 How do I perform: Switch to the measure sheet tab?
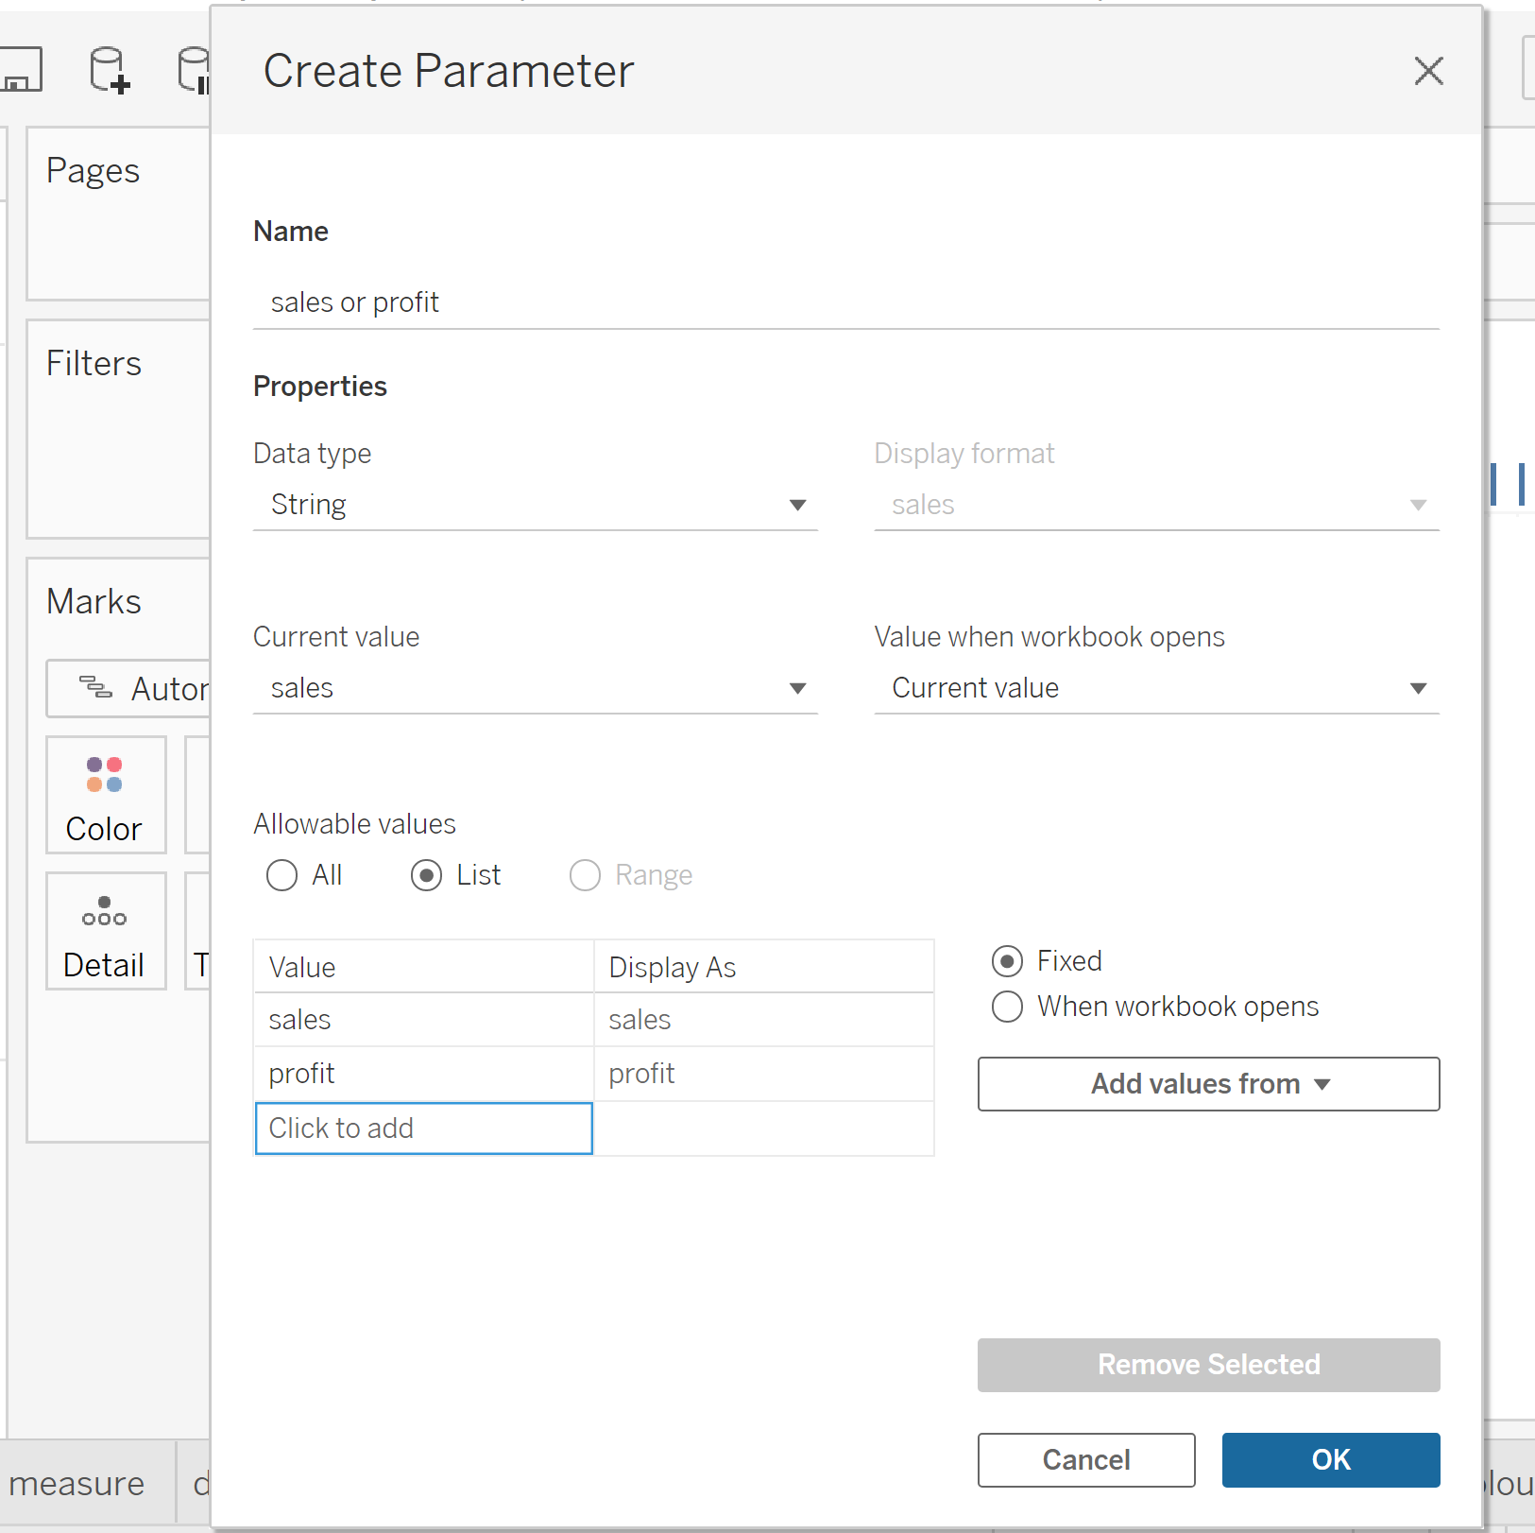(x=77, y=1484)
